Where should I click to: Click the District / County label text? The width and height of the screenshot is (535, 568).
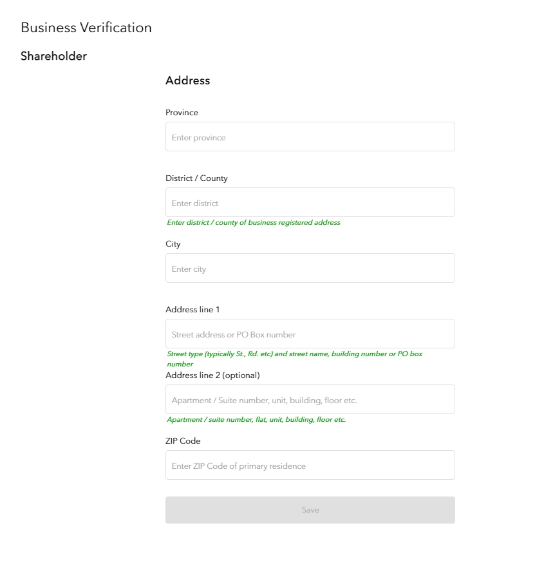[196, 178]
